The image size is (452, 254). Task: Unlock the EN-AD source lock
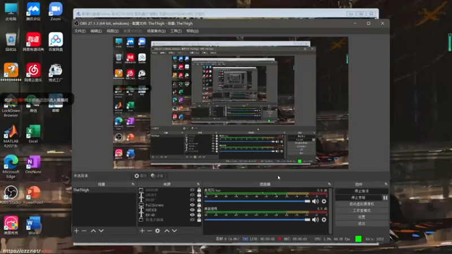coord(199,215)
